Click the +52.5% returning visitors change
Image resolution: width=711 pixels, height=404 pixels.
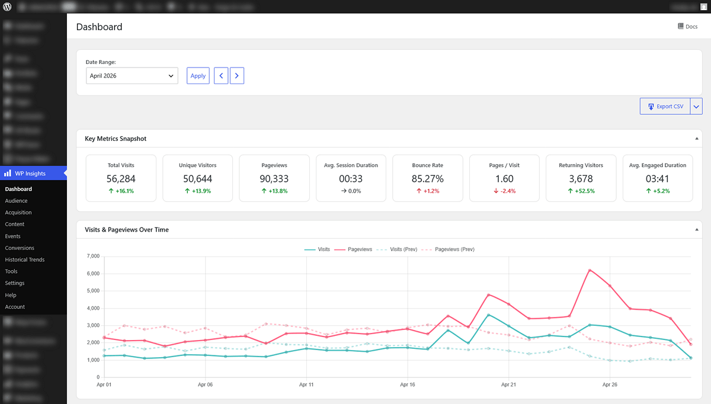tap(581, 191)
